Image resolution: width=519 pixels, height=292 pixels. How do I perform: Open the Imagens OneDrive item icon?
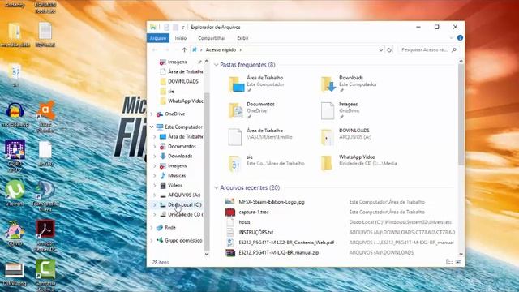[328, 110]
